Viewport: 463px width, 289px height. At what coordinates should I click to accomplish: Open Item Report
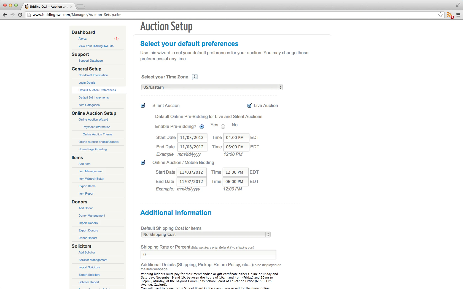pyautogui.click(x=87, y=193)
